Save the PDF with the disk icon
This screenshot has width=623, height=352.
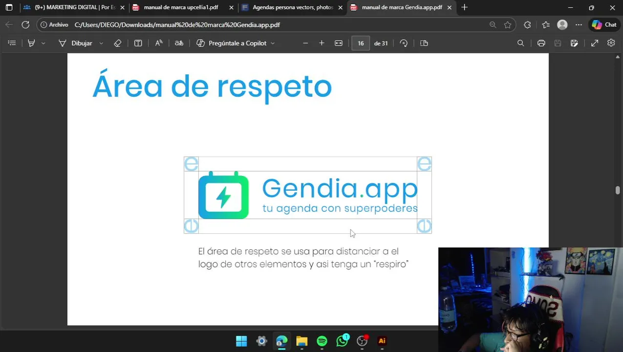[558, 43]
